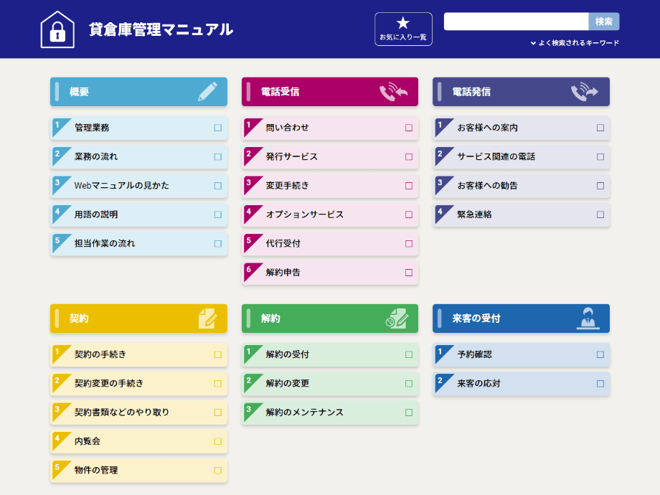The height and width of the screenshot is (495, 660).
Task: Open the 解約申告 item
Action: click(x=283, y=273)
